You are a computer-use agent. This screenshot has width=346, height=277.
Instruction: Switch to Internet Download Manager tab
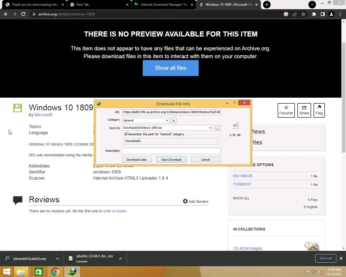pyautogui.click(x=164, y=5)
